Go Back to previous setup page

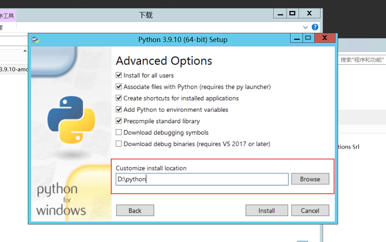pyautogui.click(x=135, y=211)
